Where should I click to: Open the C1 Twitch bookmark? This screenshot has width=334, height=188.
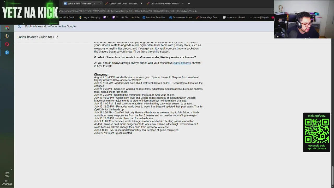click(106, 17)
